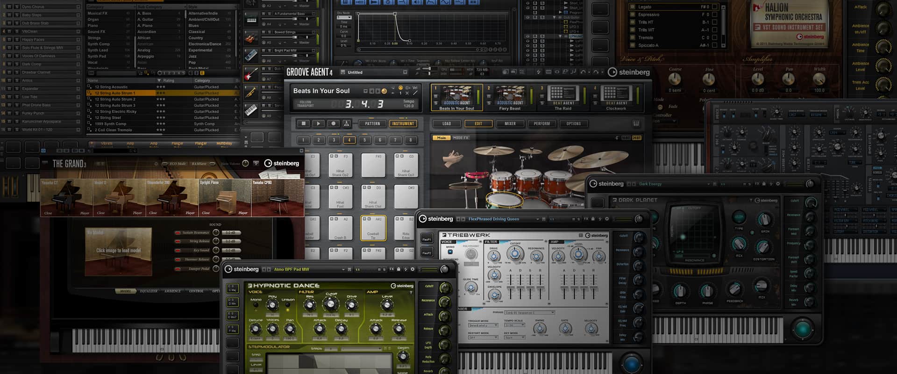Toggle String Release in The Grand

(x=178, y=241)
